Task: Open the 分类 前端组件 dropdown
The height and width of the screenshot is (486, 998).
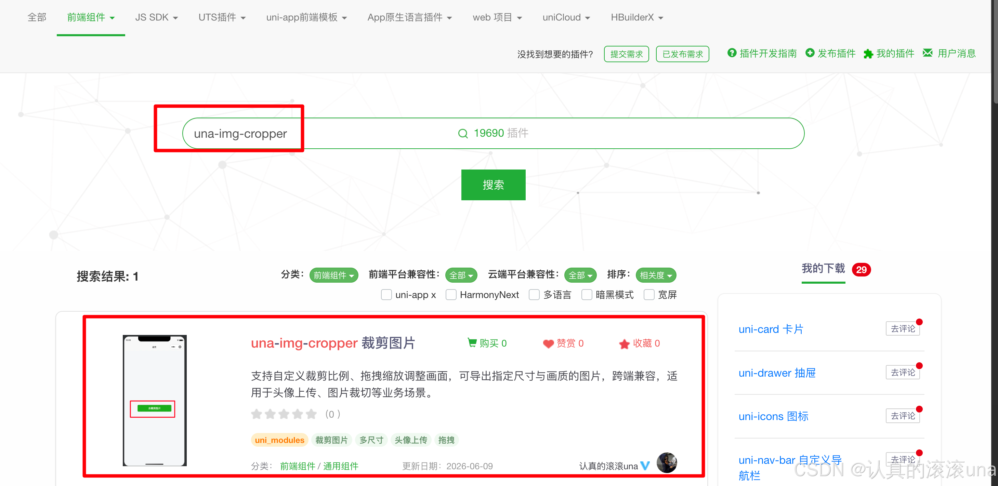Action: pyautogui.click(x=333, y=275)
